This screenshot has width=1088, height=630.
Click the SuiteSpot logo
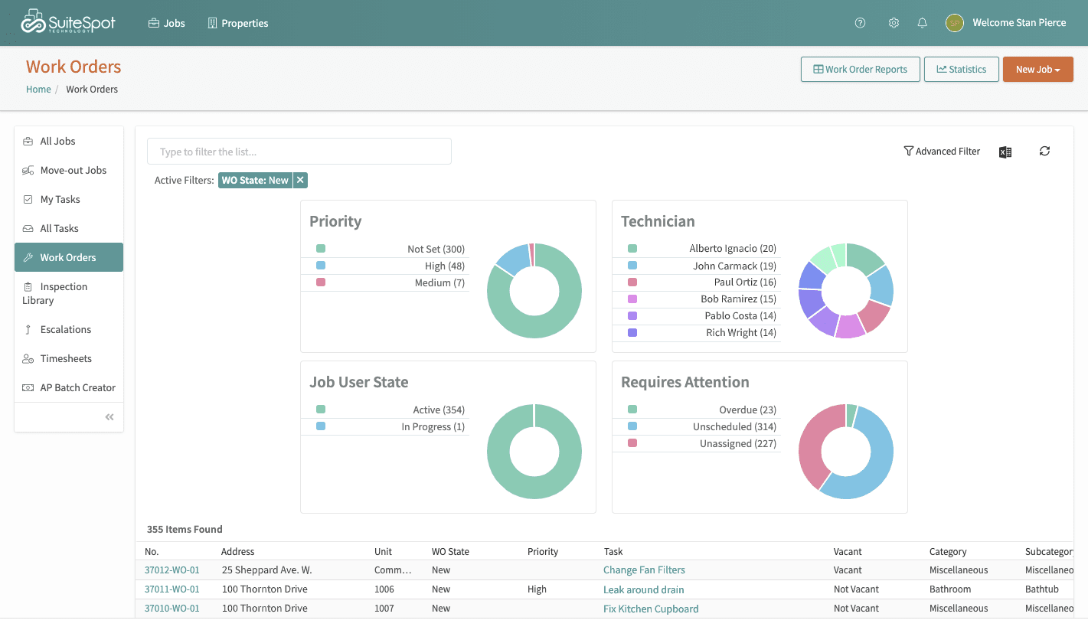(68, 22)
